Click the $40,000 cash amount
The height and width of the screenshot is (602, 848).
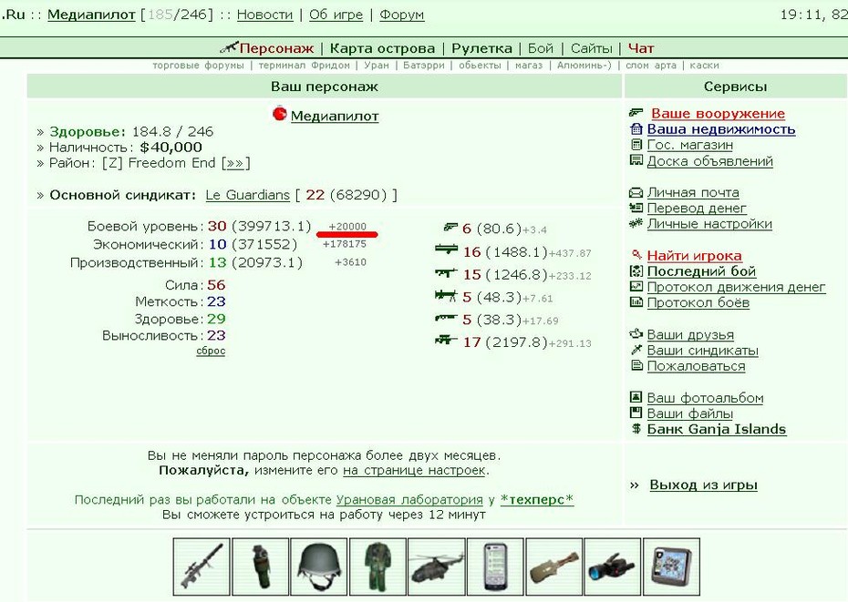171,147
